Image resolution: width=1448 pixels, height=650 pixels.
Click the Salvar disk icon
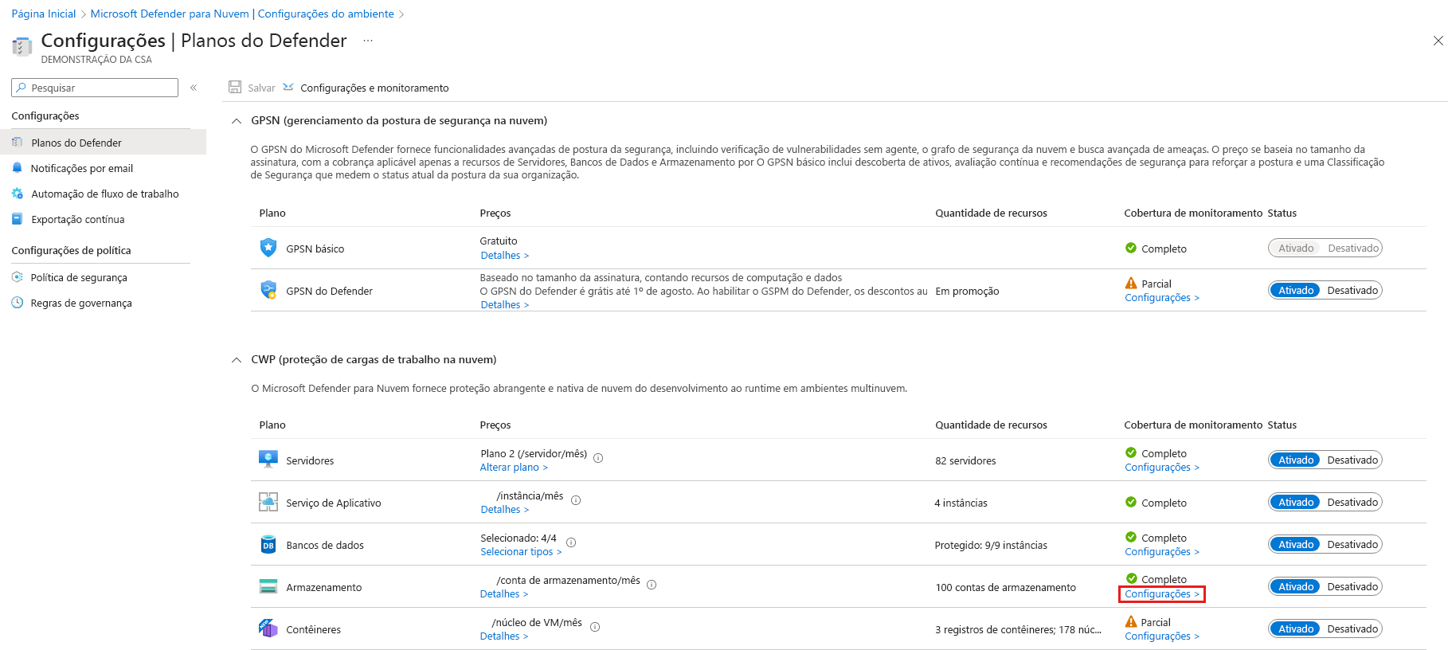click(235, 88)
